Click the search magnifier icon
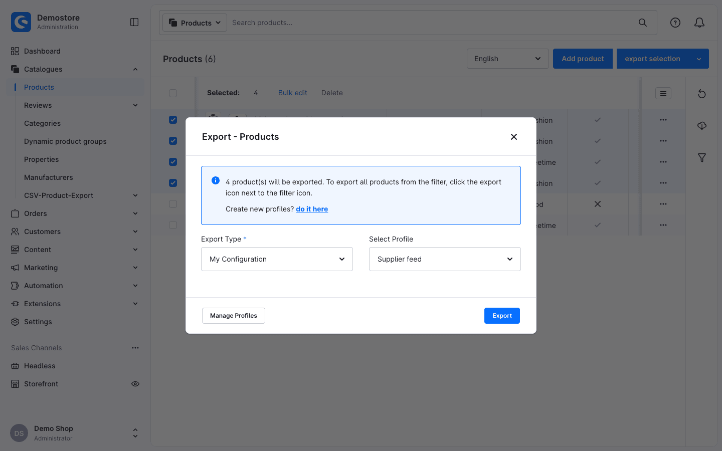Screen dimensions: 722x451 point(643,23)
